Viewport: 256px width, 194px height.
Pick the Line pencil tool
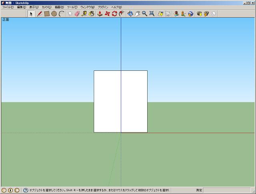(40, 14)
